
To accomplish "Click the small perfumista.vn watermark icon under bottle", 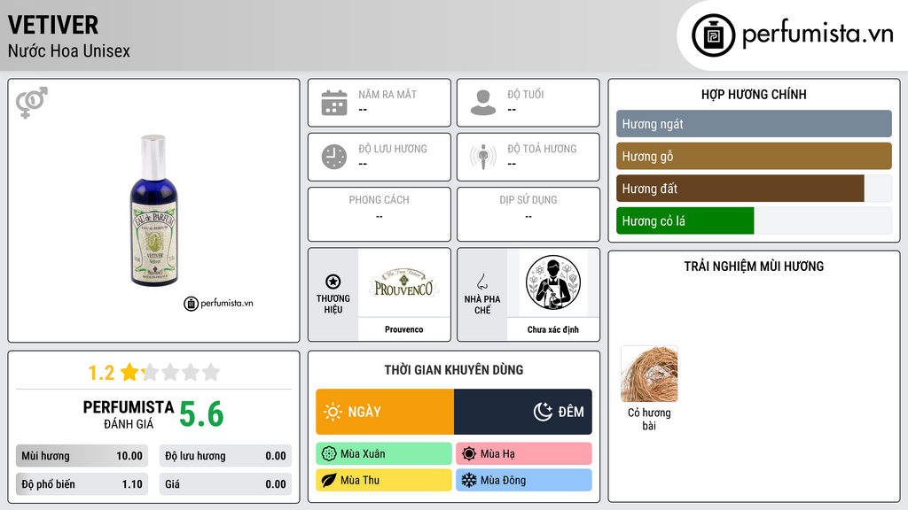I will click(192, 304).
